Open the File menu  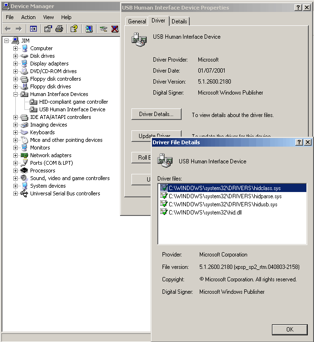tap(10, 17)
